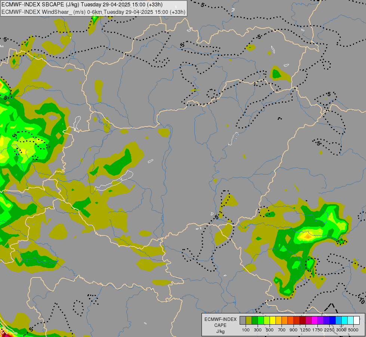Click the '2250' legend value label
The height and width of the screenshot is (337, 366).
(x=329, y=330)
